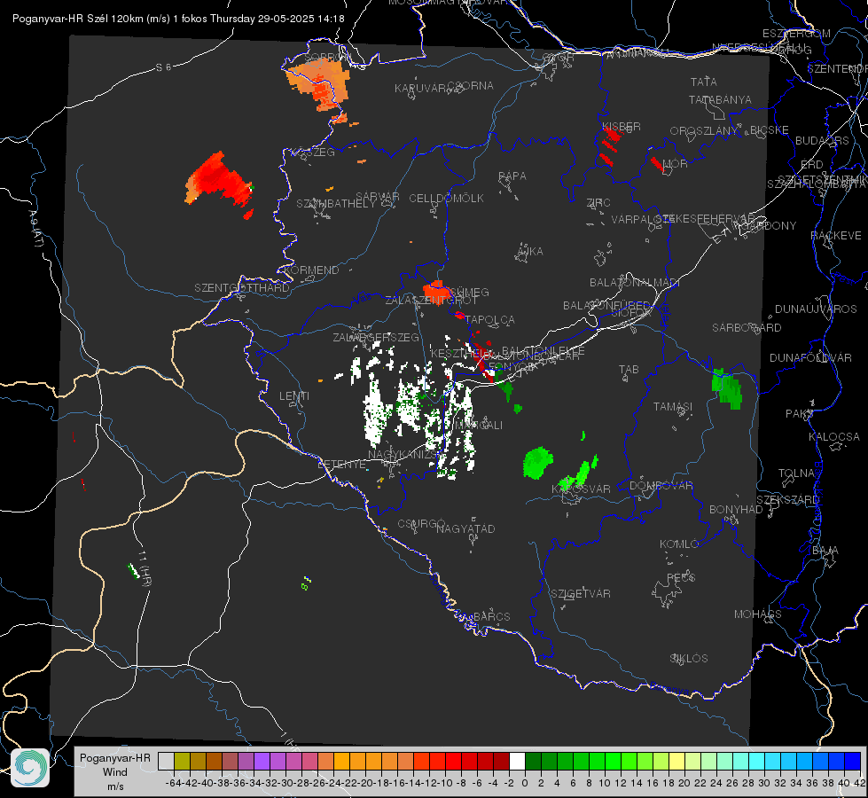Click the BONYHAD town label
This screenshot has width=868, height=798.
click(x=736, y=510)
